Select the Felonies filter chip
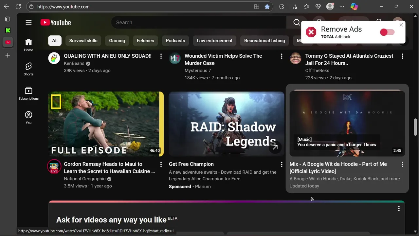The image size is (419, 236). coord(145,41)
